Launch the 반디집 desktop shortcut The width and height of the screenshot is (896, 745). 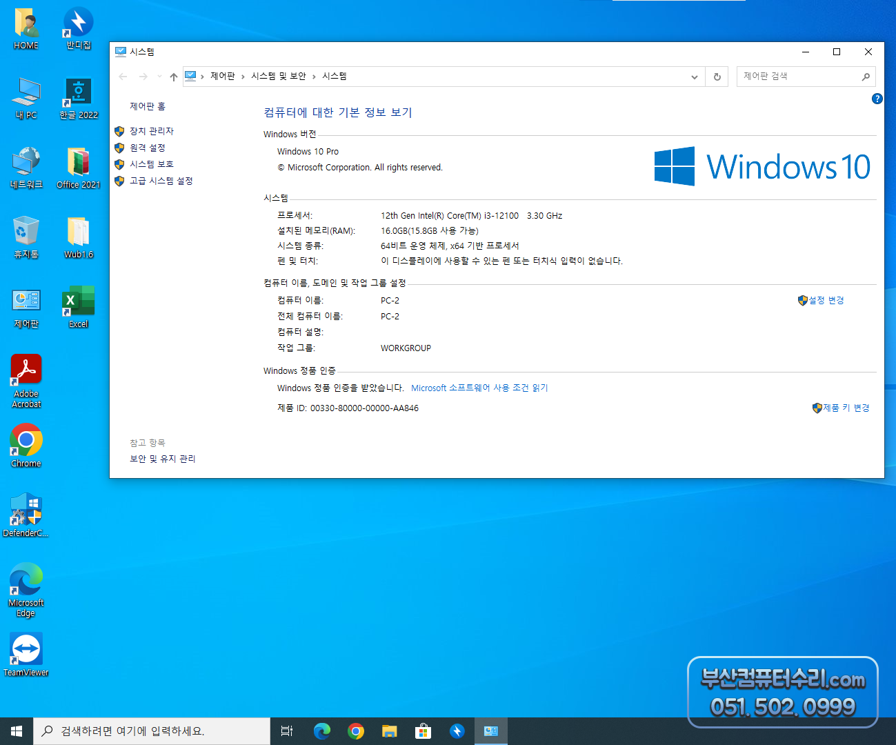pos(79,29)
